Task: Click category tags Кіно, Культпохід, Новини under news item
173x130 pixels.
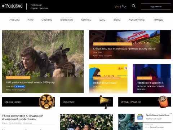Action: pyautogui.click(x=17, y=123)
